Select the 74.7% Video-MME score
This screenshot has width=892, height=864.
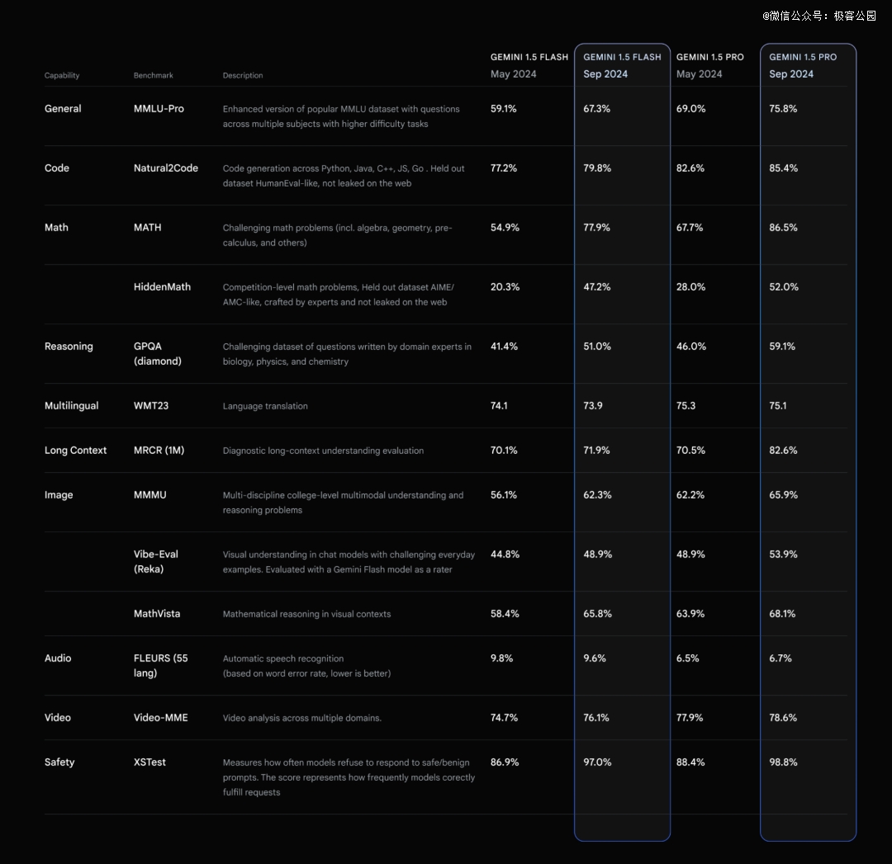504,718
